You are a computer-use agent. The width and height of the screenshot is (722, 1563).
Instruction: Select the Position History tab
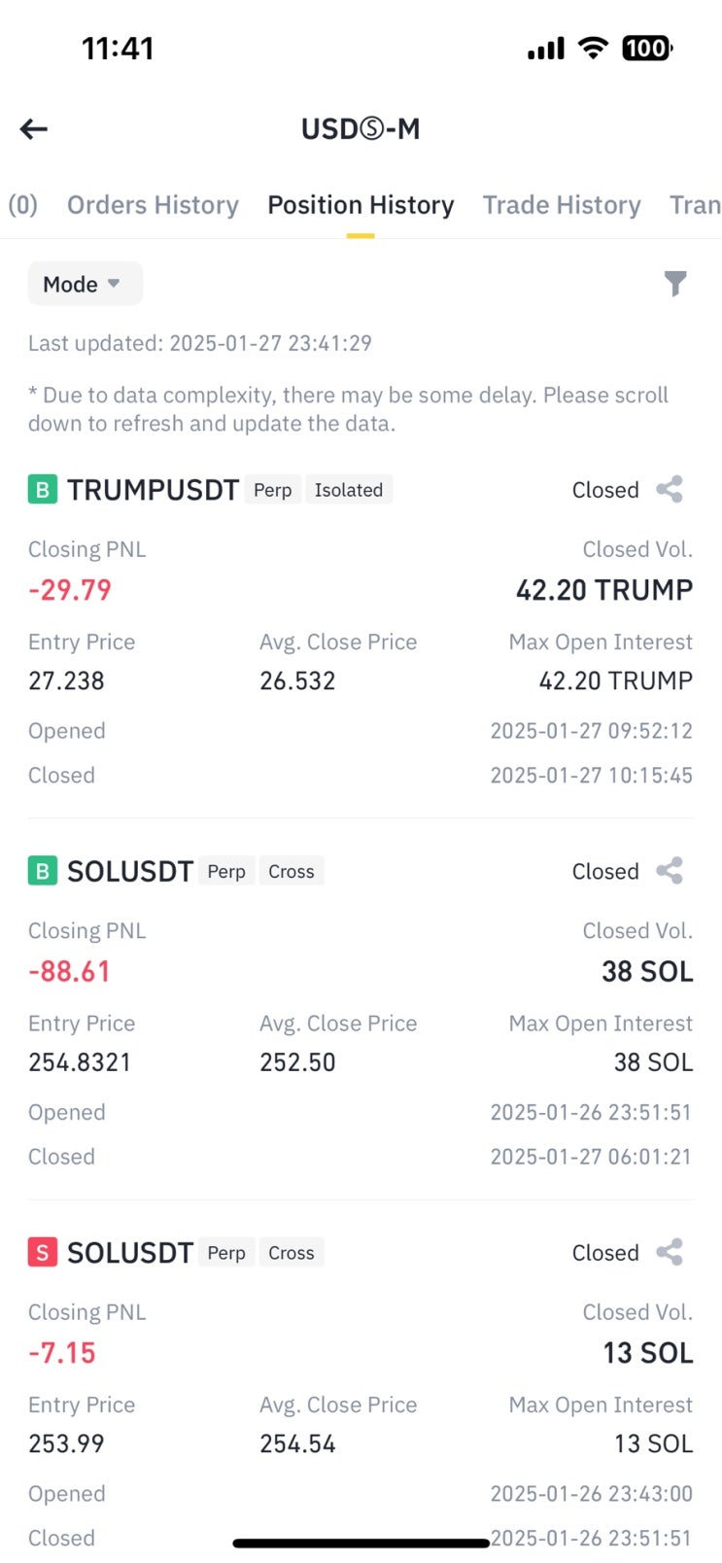361,205
